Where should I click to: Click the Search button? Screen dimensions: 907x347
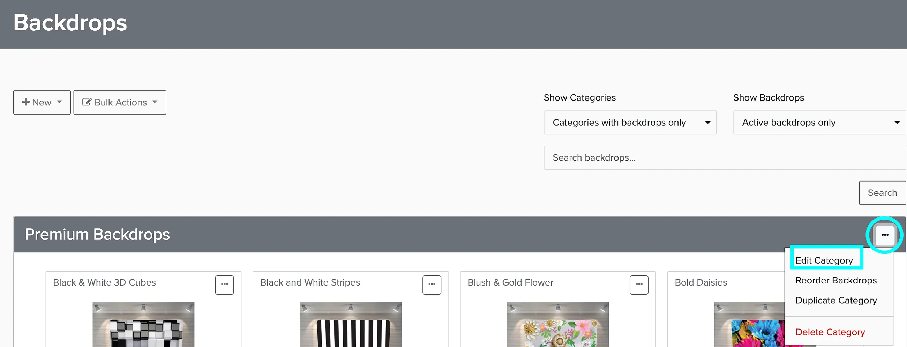[x=882, y=193]
